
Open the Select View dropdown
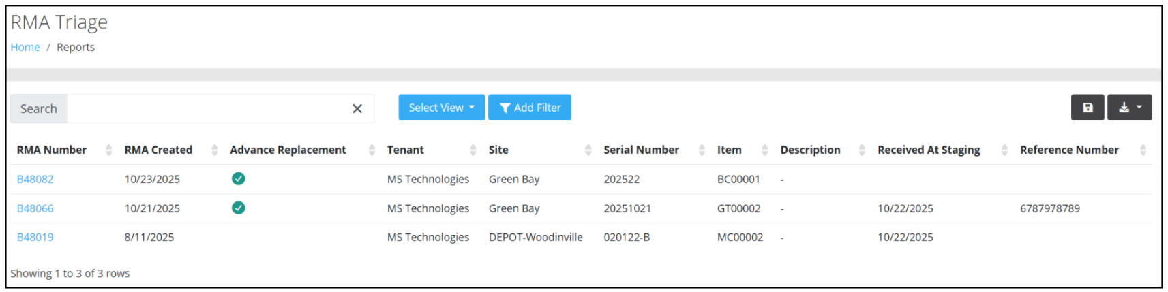pos(442,108)
